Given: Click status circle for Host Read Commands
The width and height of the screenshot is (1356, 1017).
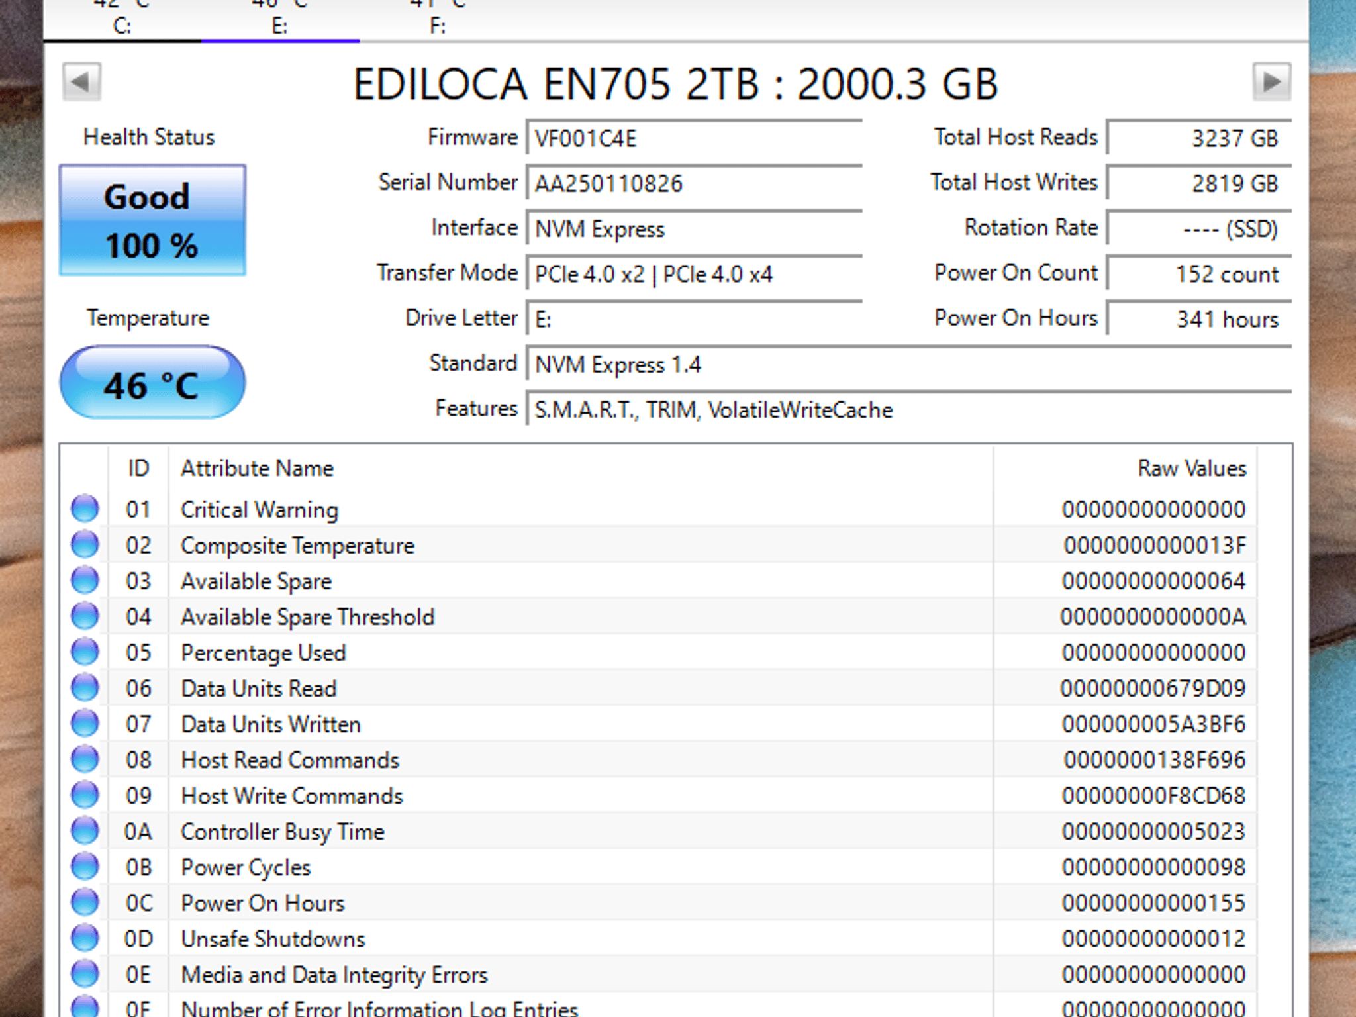Looking at the screenshot, I should (85, 759).
